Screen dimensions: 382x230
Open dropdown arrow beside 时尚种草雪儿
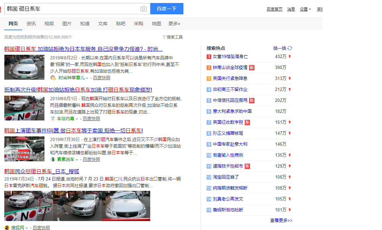coord(87,78)
